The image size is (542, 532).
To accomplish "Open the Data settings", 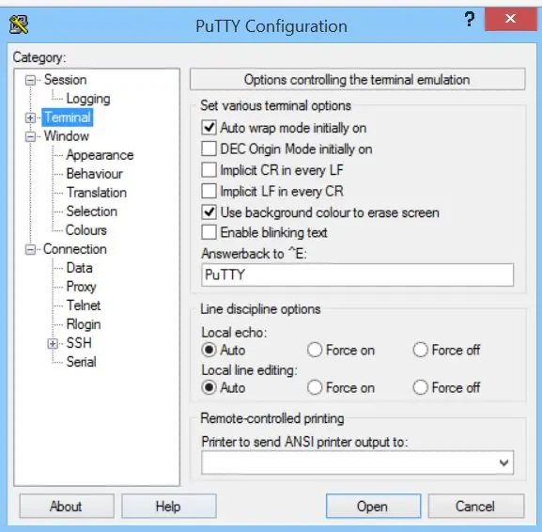I will [79, 268].
